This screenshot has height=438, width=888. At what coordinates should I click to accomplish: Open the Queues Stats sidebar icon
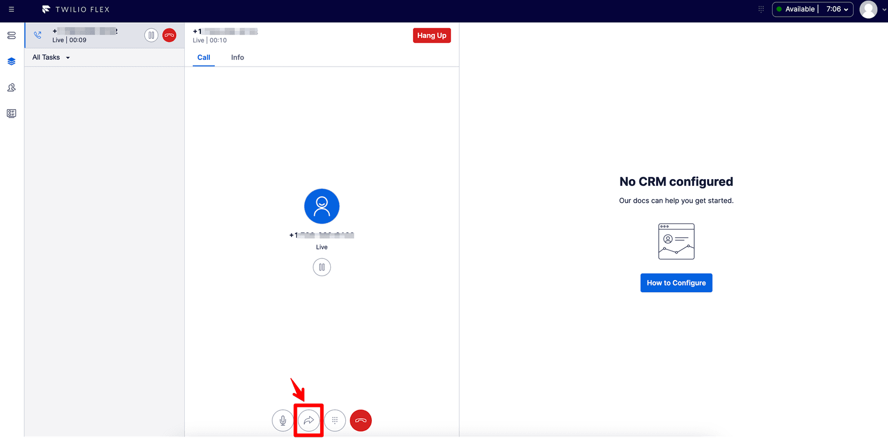coord(11,114)
